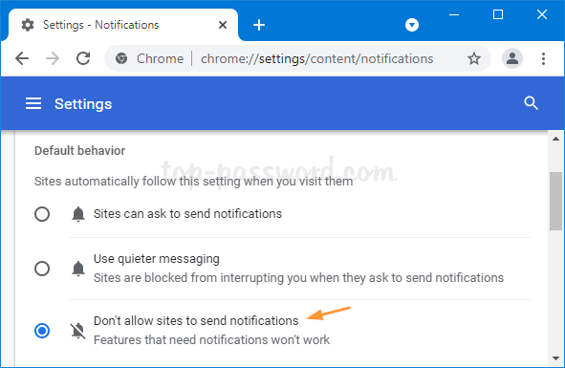
Task: Click the scrollbar down arrow
Action: (555, 358)
